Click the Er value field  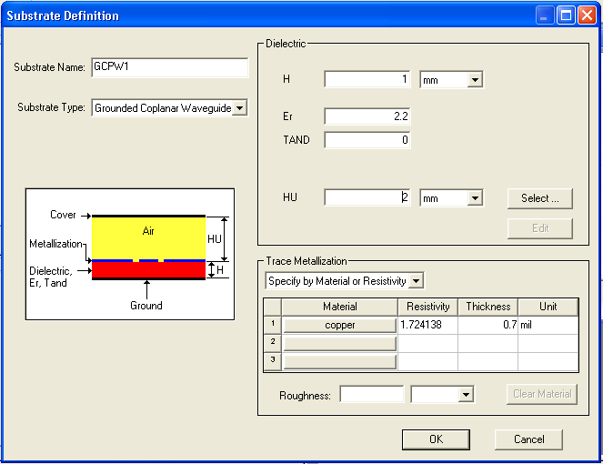click(x=367, y=116)
